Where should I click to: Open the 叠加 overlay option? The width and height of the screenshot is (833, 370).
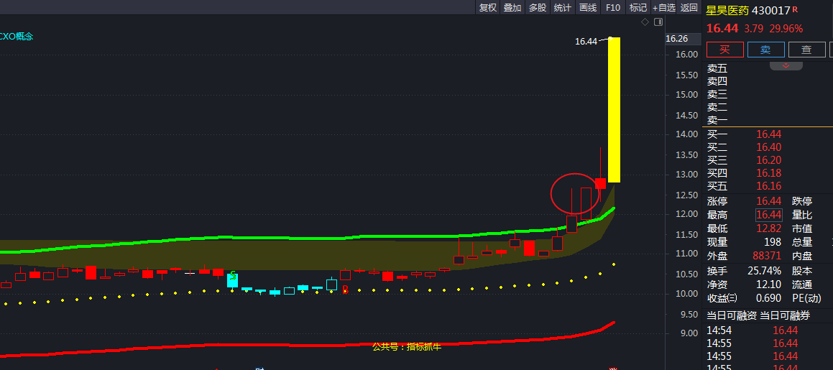pos(512,8)
